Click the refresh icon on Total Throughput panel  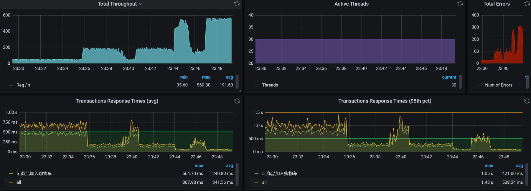[x=237, y=4]
